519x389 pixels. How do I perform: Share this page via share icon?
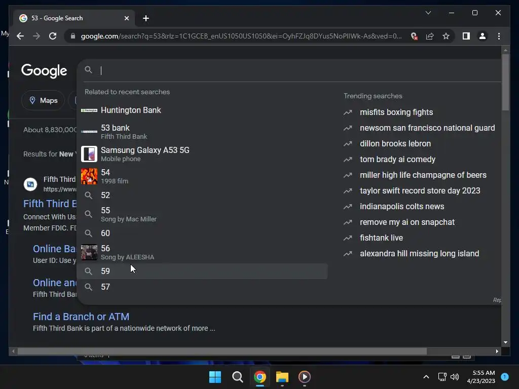point(430,36)
